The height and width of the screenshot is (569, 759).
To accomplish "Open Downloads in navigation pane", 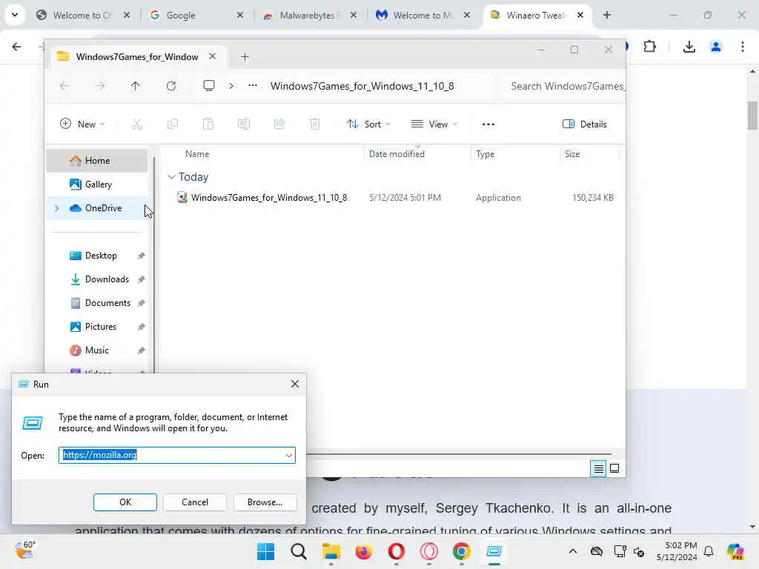I will [97, 279].
